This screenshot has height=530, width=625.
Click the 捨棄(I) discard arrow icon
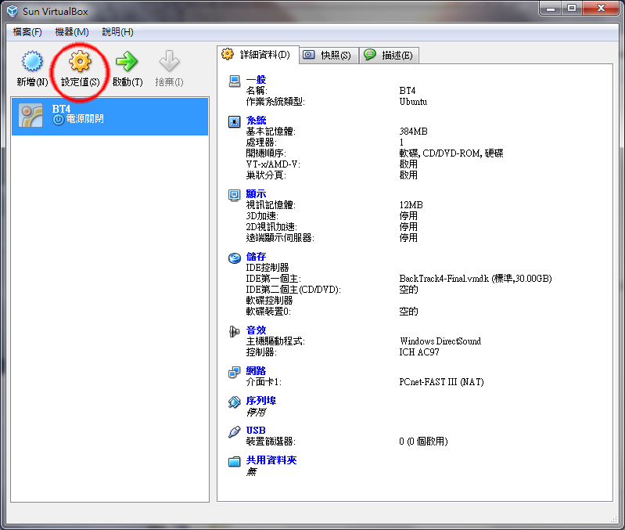click(x=169, y=61)
